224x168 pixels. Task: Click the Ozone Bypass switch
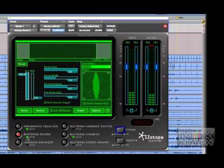[x=120, y=130]
